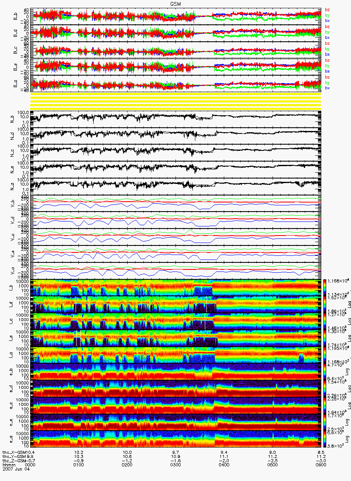The width and height of the screenshot is (351, 481).
Task: Click the i_b ion spectrogram axis label
Action: click(x=11, y=288)
